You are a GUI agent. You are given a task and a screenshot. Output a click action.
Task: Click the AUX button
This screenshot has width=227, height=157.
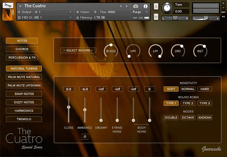pyautogui.click(x=223, y=12)
